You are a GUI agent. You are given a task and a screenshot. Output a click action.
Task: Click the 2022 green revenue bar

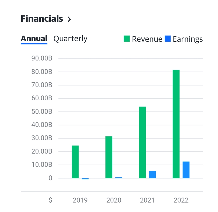(x=176, y=124)
